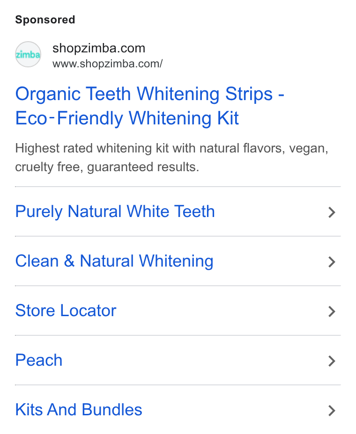Visit the Clean & Natural Whitening sitelink
Viewport: 356px width, 434px height.
(114, 261)
